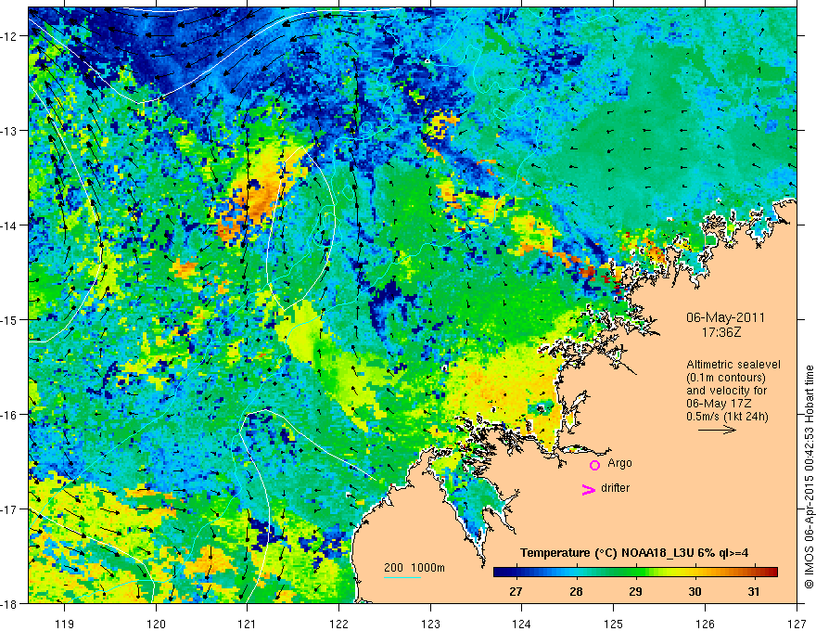Click the colorbar label "28"
The width and height of the screenshot is (816, 631).
pyautogui.click(x=576, y=591)
